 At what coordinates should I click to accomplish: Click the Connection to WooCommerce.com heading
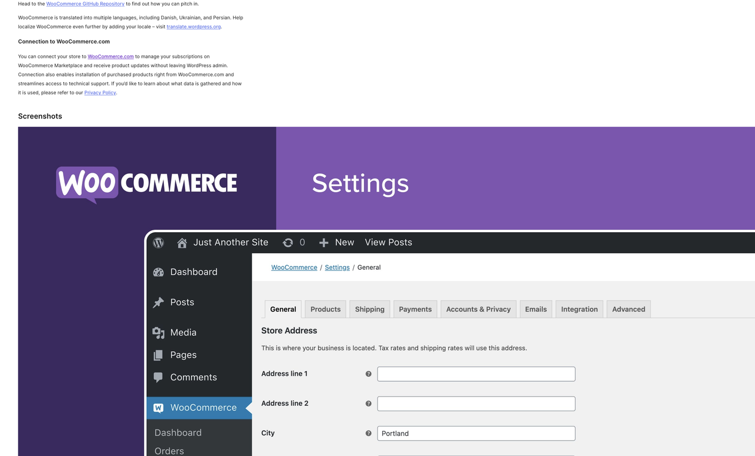[64, 42]
